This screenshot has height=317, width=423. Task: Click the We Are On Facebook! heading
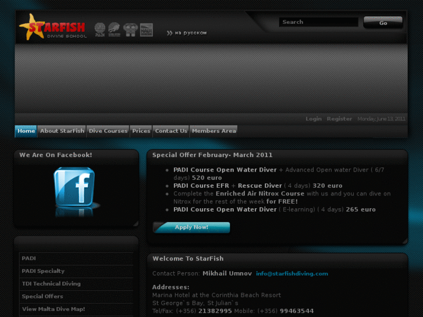click(x=56, y=155)
